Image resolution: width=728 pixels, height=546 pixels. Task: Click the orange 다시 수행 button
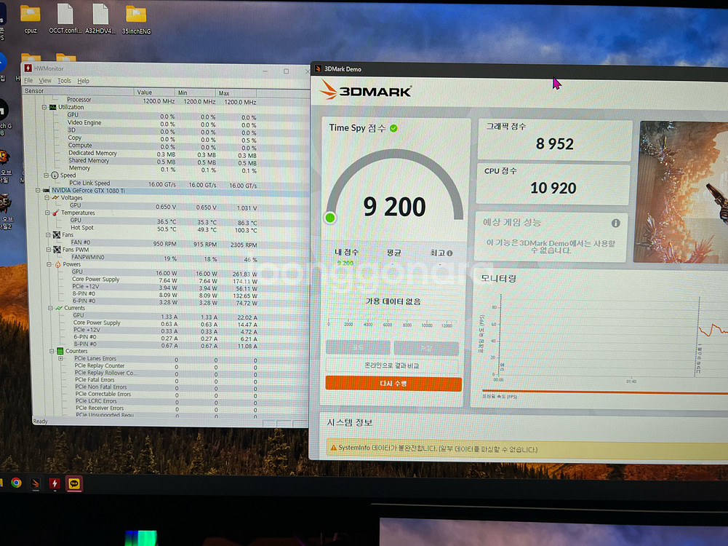[x=393, y=384]
